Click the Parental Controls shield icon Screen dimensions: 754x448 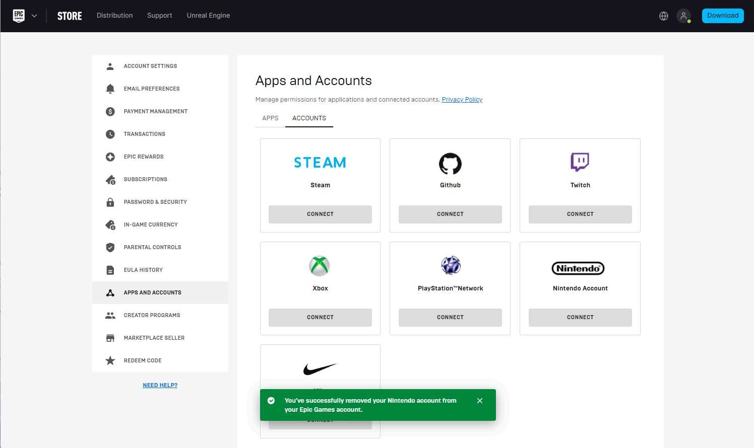(x=110, y=247)
